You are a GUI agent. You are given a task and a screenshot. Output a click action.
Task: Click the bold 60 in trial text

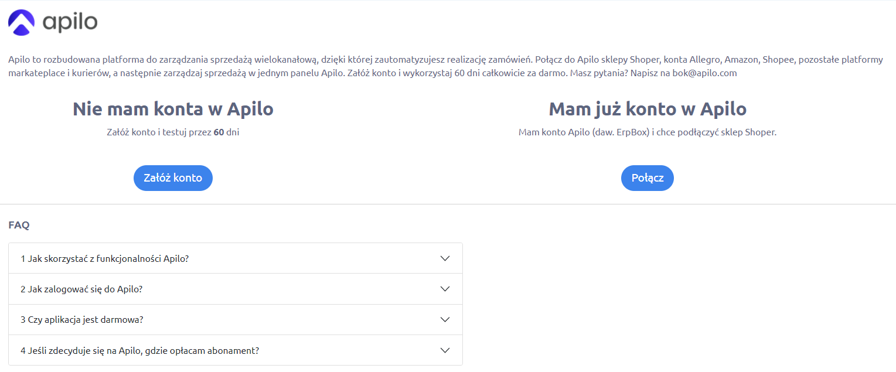coord(219,132)
